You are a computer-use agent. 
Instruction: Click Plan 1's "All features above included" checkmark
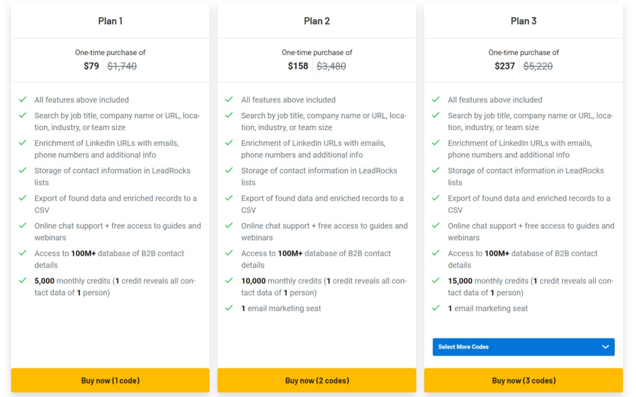[x=22, y=99]
